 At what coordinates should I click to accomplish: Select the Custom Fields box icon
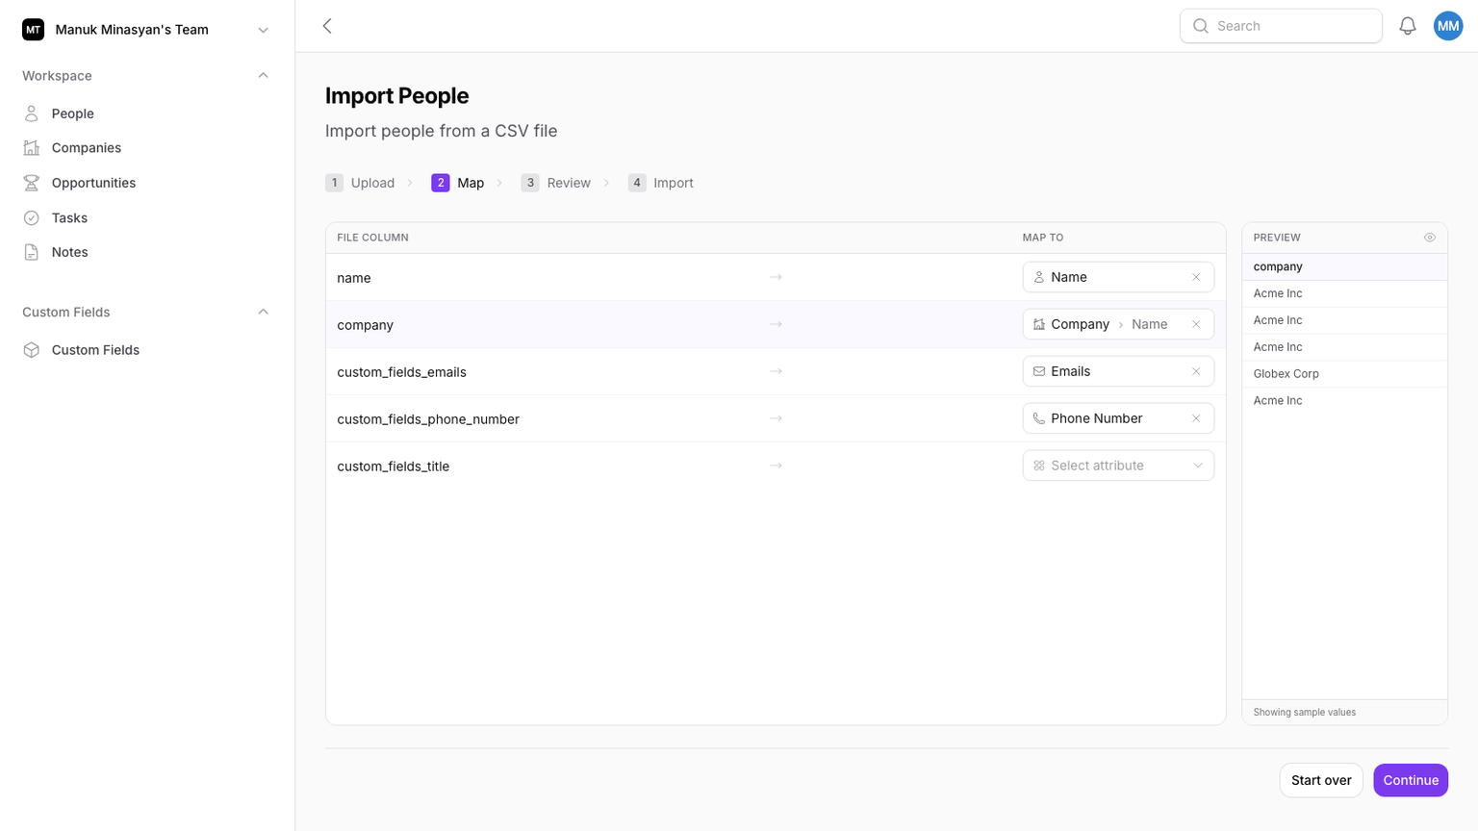32,349
